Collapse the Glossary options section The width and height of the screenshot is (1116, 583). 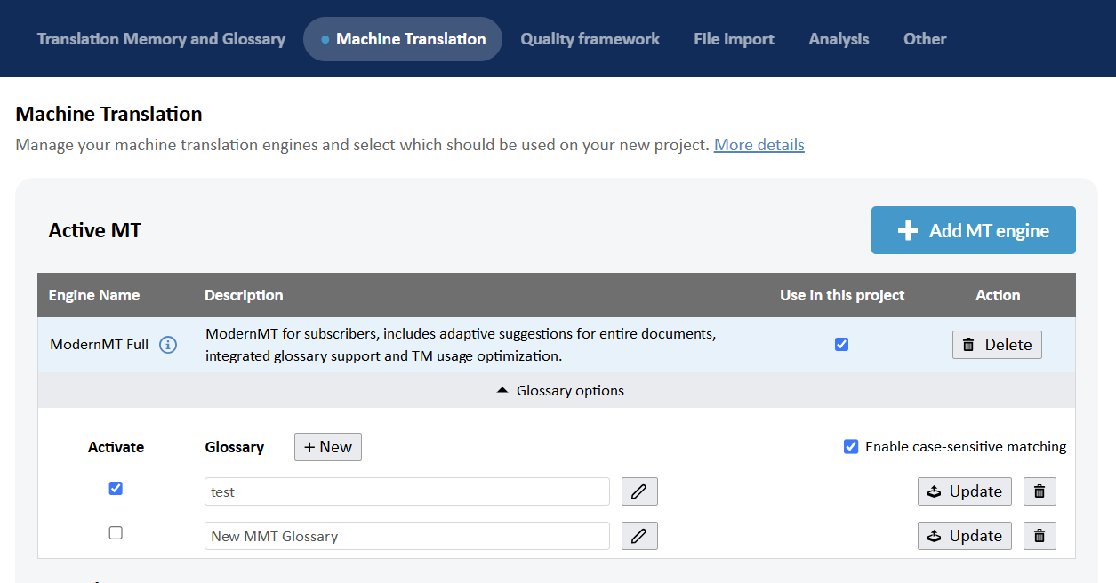(x=560, y=391)
